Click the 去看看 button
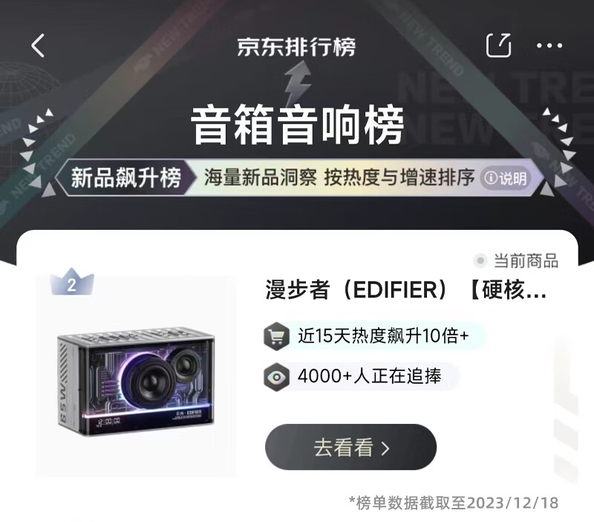 [350, 447]
